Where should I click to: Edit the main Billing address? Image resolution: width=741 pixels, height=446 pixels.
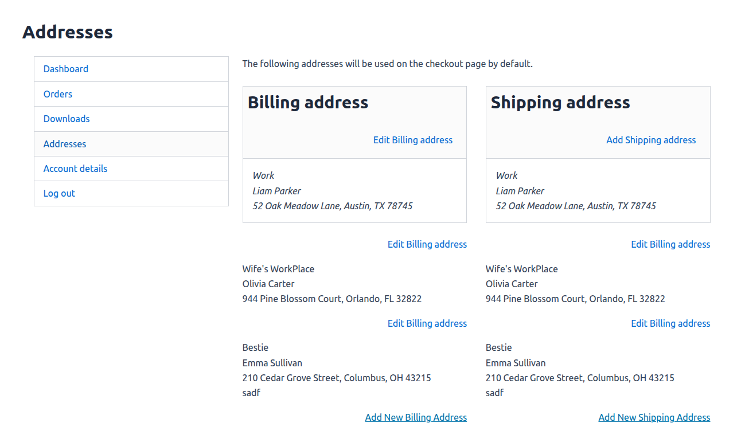point(412,140)
